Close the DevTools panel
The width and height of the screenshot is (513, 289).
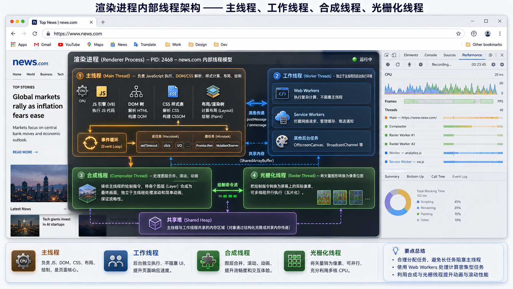pos(502,55)
